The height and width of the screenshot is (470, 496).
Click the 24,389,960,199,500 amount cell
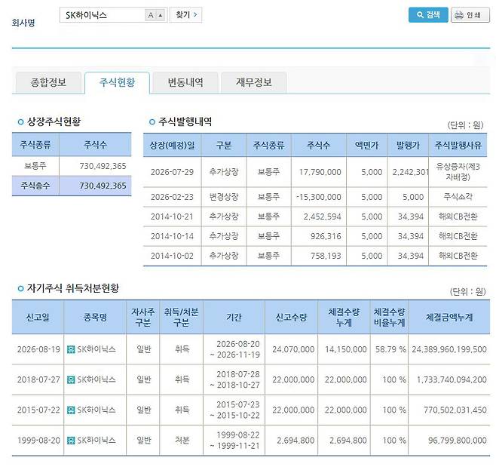coord(449,349)
